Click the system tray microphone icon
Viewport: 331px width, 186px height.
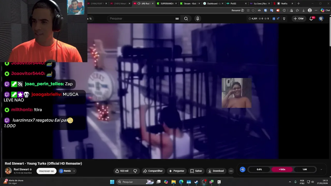(295, 182)
